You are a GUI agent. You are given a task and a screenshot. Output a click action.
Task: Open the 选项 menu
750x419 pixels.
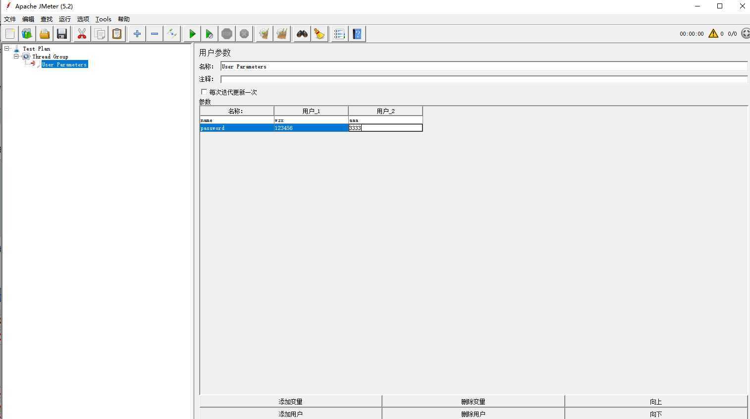click(83, 19)
